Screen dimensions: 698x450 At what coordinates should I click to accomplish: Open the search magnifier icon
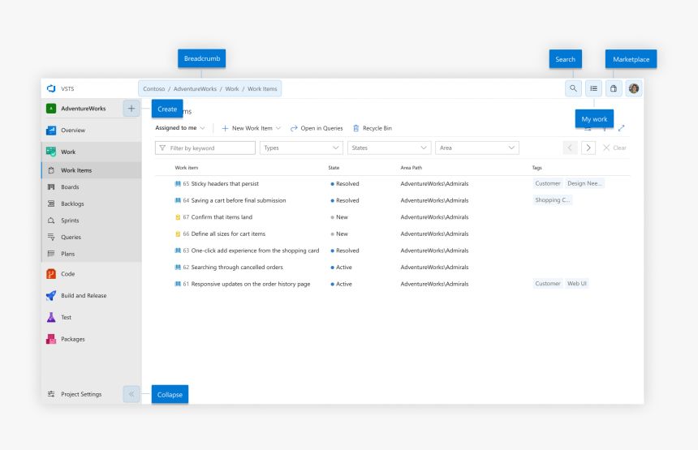tap(573, 88)
